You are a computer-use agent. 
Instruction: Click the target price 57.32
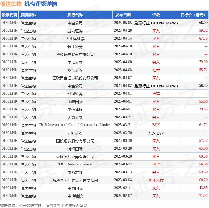point(203,141)
